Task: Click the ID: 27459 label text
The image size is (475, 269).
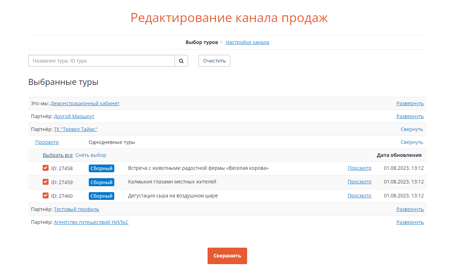Action: pos(62,182)
